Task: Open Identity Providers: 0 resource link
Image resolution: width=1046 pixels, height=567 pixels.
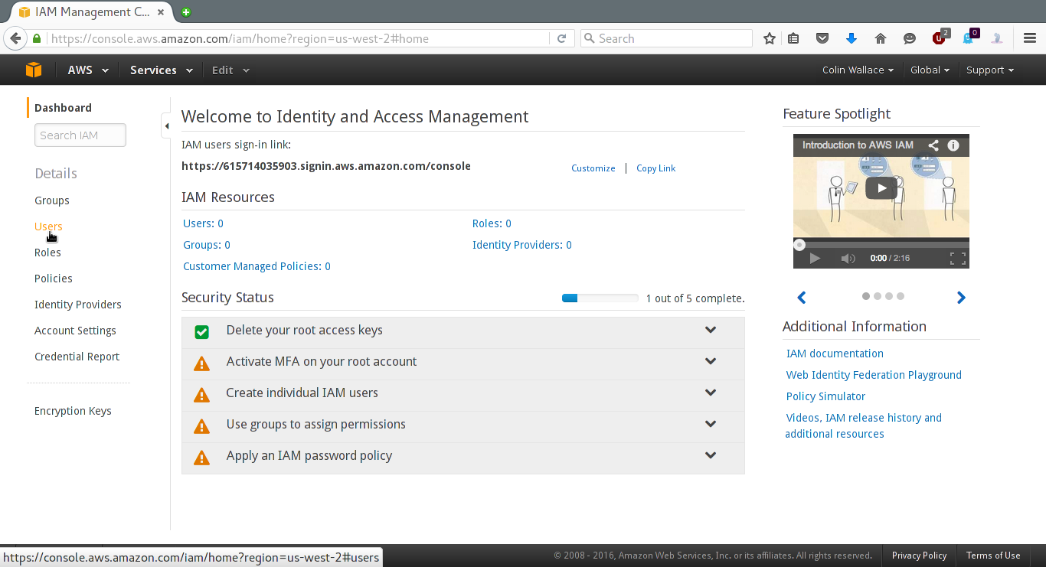Action: (x=522, y=245)
